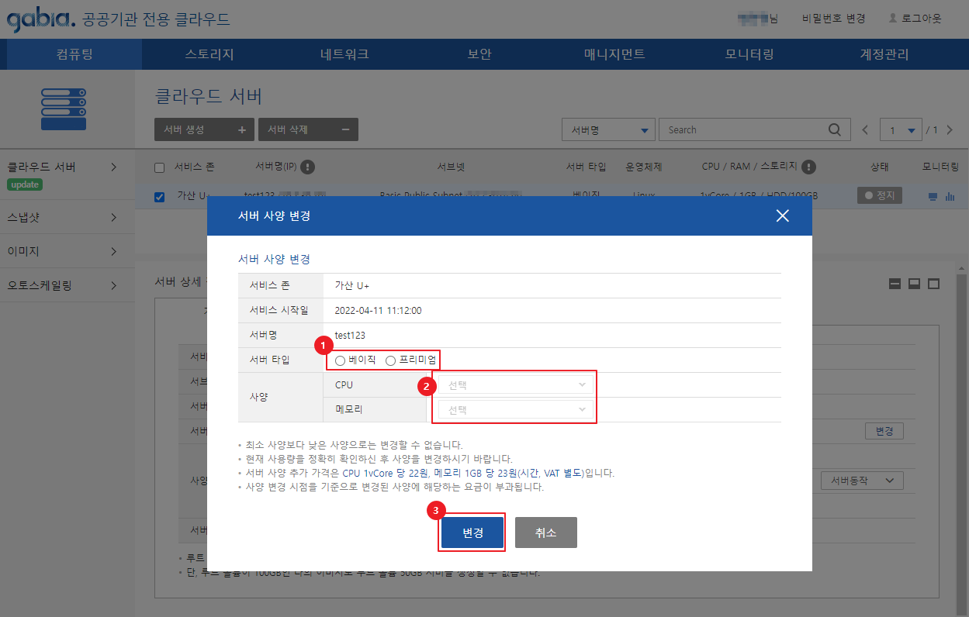969x617 pixels.
Task: Open the 계정관리 menu tab
Action: [884, 54]
